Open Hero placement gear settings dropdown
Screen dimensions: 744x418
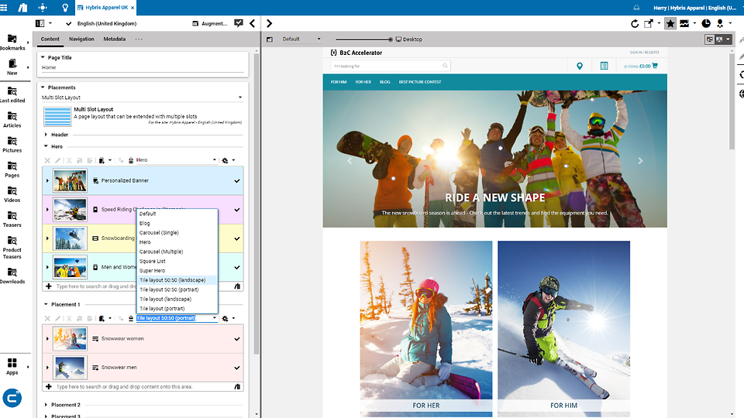pos(228,160)
